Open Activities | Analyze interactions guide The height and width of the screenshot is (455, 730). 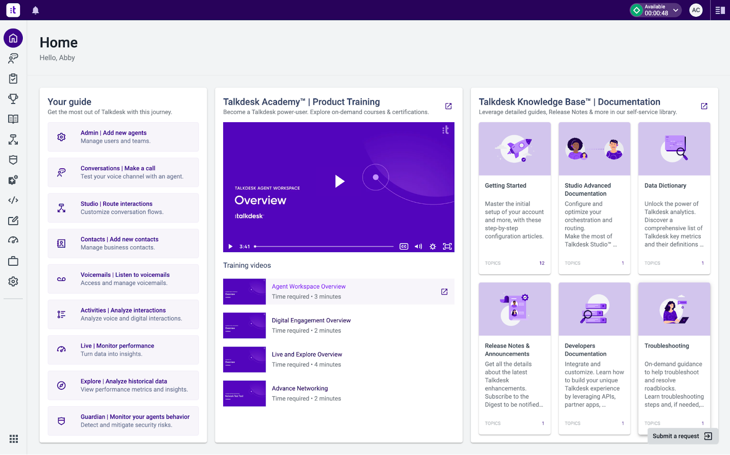[x=123, y=315]
